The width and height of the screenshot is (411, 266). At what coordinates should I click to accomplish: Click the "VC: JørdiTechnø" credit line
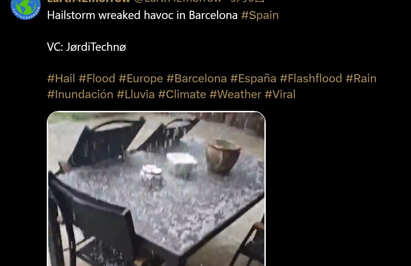(x=87, y=47)
